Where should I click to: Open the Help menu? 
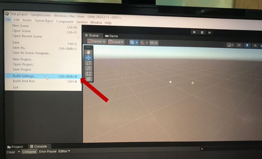tap(108, 23)
